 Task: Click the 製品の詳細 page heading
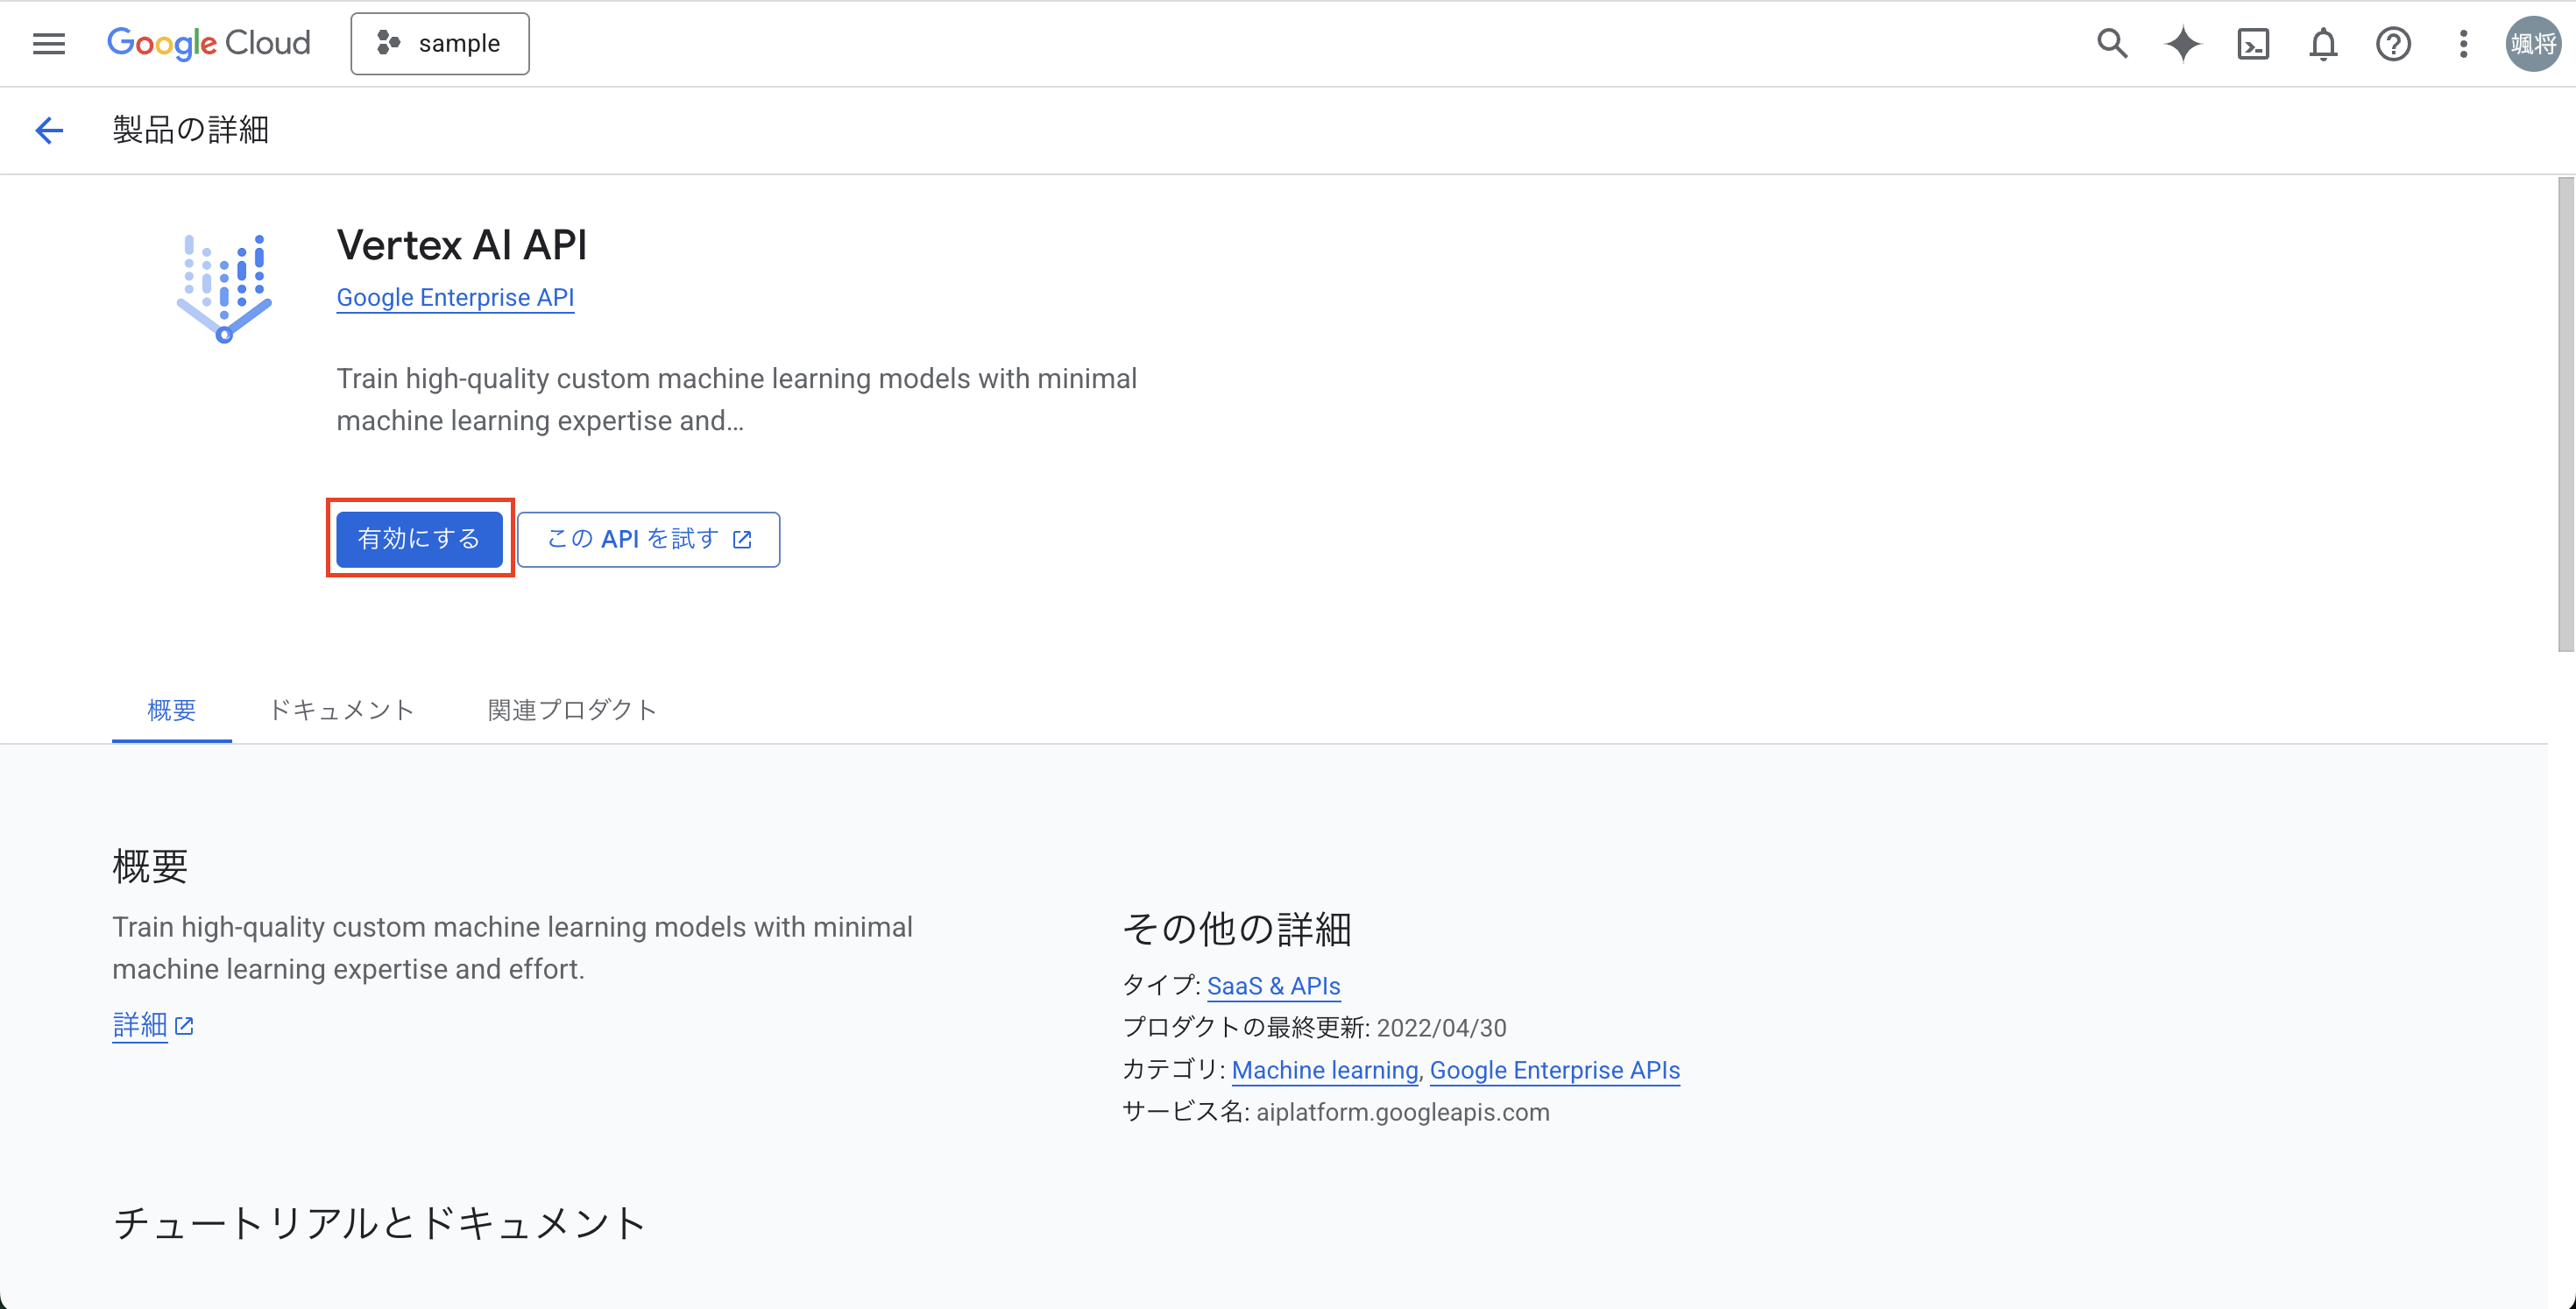click(x=191, y=130)
